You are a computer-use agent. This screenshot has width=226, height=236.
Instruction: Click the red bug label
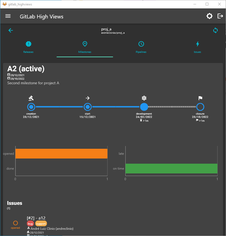click(x=30, y=224)
